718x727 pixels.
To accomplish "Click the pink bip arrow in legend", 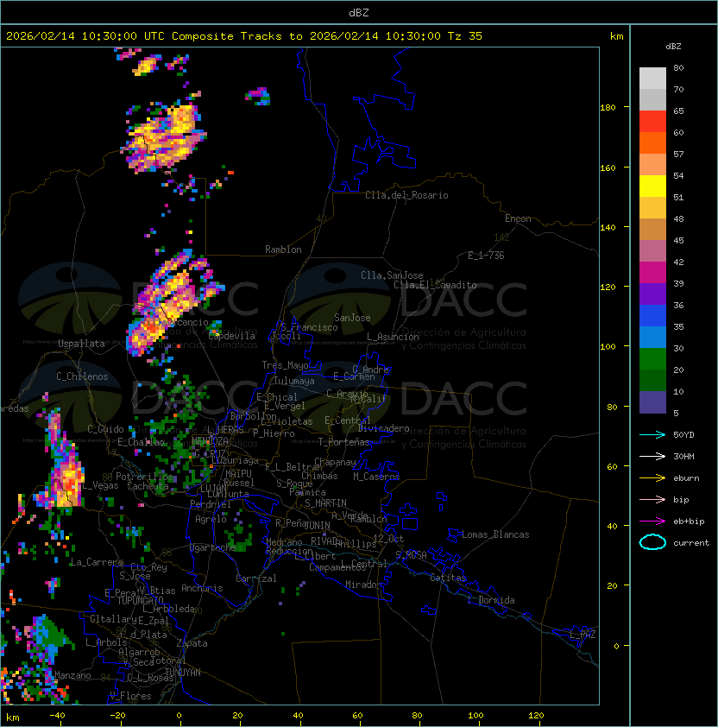I will 652,499.
